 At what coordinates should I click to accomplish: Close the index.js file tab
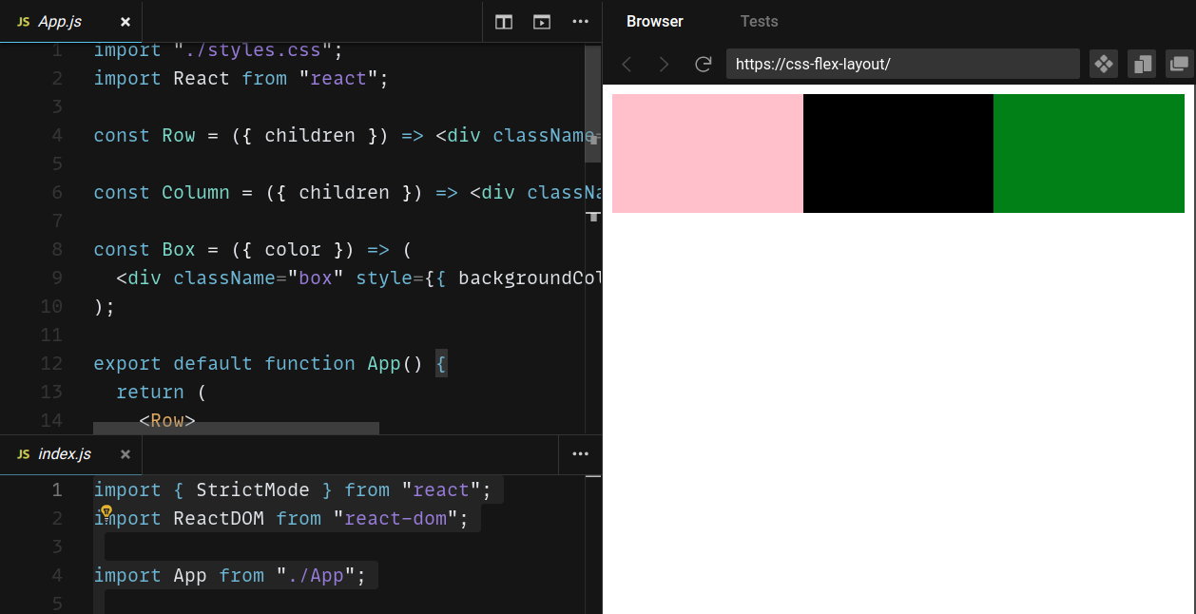[x=125, y=454]
